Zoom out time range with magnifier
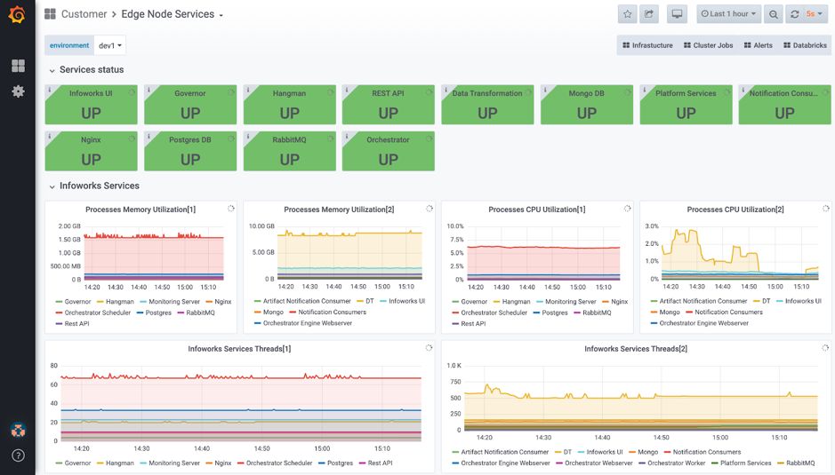This screenshot has width=835, height=475. [774, 14]
